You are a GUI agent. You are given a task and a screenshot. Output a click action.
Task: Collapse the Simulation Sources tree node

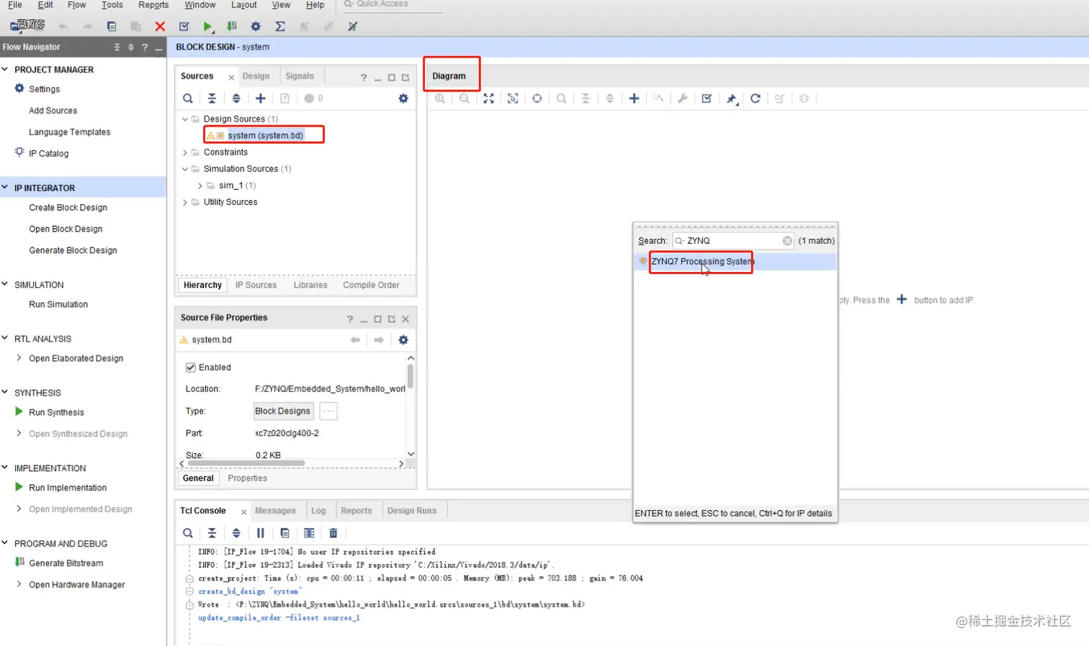[x=185, y=169]
